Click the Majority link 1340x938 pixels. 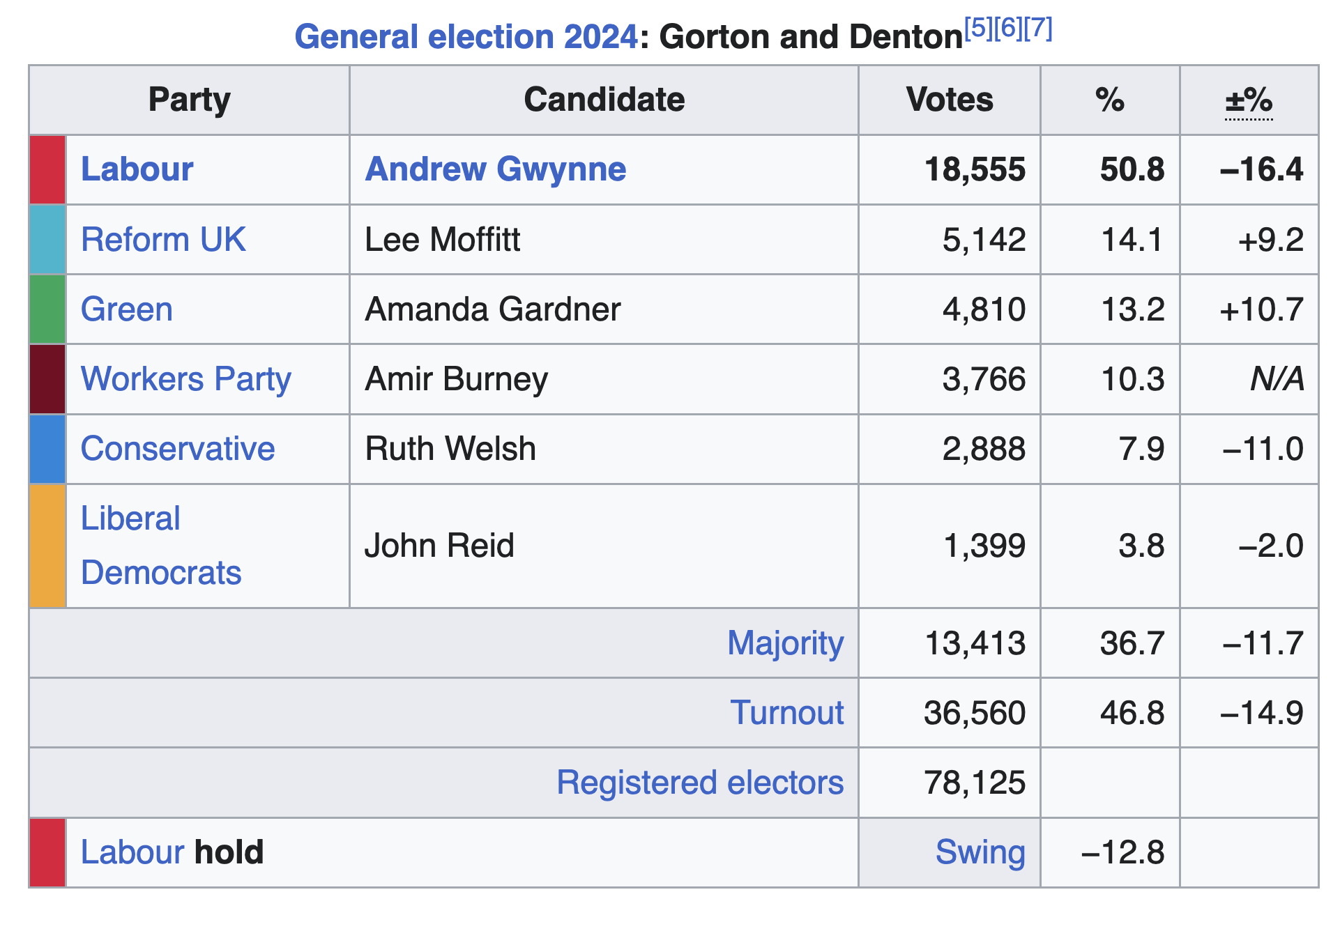785,643
